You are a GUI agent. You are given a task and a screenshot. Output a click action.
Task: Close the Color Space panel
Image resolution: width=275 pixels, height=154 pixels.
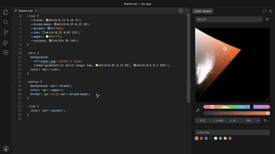point(270,11)
